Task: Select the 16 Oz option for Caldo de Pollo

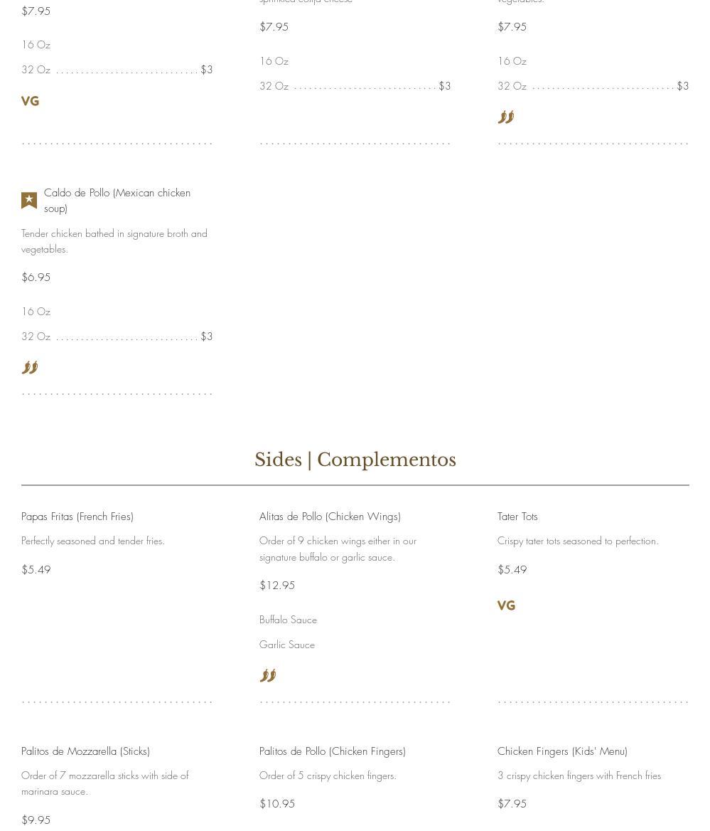Action: pyautogui.click(x=36, y=312)
